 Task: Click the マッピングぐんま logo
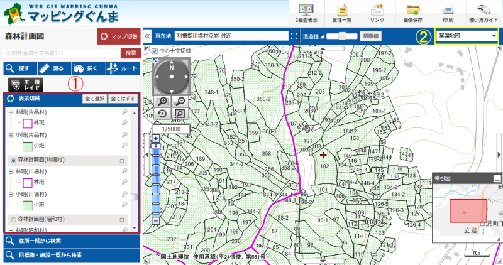point(61,13)
